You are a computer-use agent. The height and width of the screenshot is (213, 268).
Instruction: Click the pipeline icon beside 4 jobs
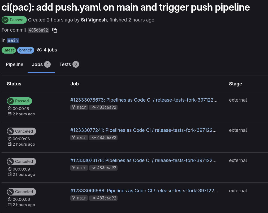[40, 50]
